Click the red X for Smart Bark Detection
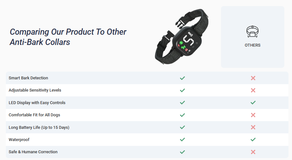 point(253,78)
